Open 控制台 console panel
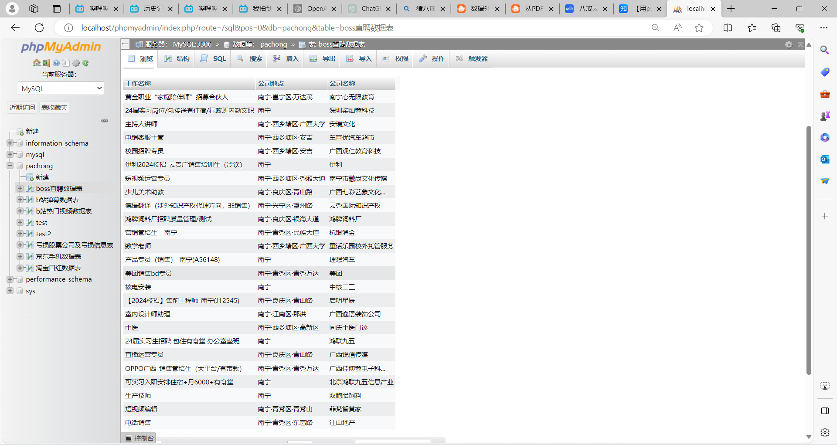Screen dimensions: 837x445 (x=139, y=438)
